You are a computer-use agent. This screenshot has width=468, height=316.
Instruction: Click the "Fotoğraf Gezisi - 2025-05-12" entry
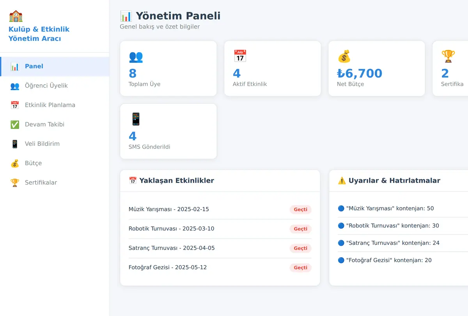(x=168, y=268)
